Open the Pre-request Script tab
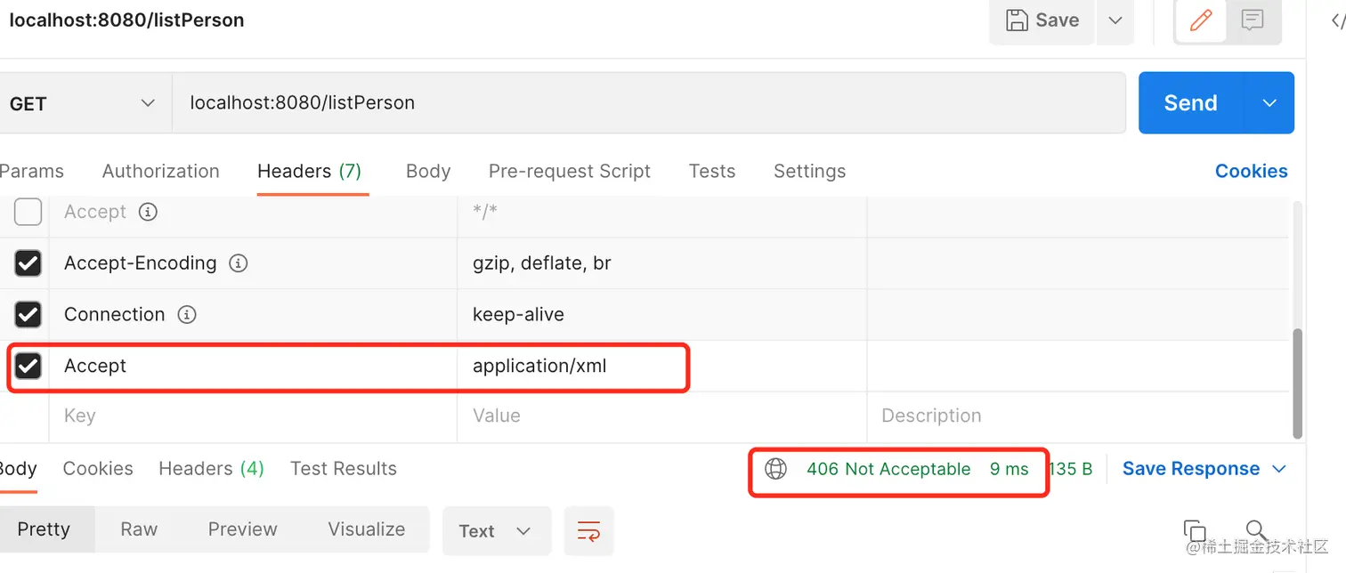 pos(570,171)
